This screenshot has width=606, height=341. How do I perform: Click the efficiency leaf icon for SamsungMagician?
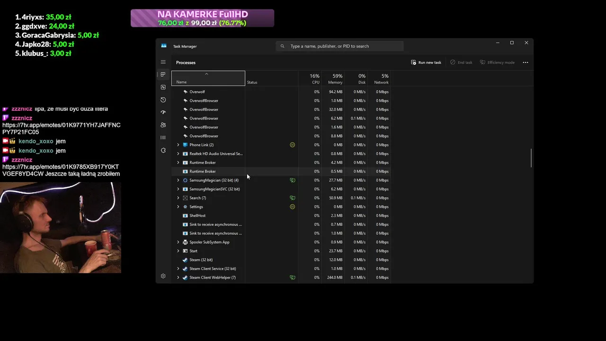pyautogui.click(x=292, y=180)
